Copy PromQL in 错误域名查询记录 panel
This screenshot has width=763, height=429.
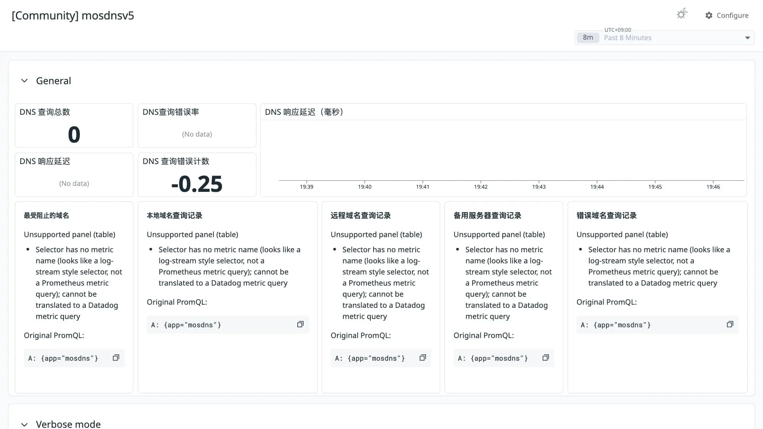[x=730, y=325]
